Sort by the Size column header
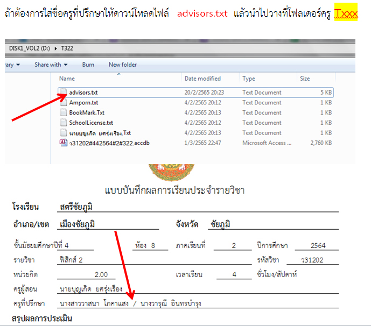This screenshot has height=326, width=371. tap(305, 79)
